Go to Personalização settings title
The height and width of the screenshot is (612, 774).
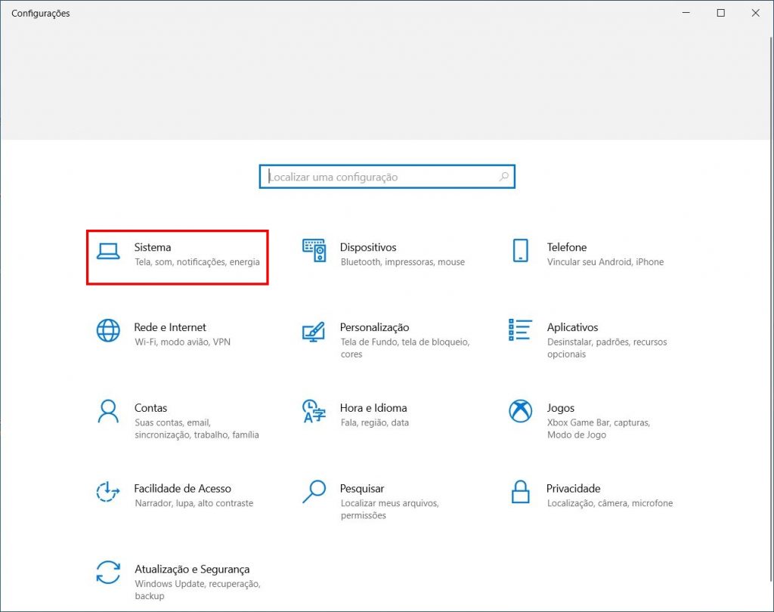point(375,328)
